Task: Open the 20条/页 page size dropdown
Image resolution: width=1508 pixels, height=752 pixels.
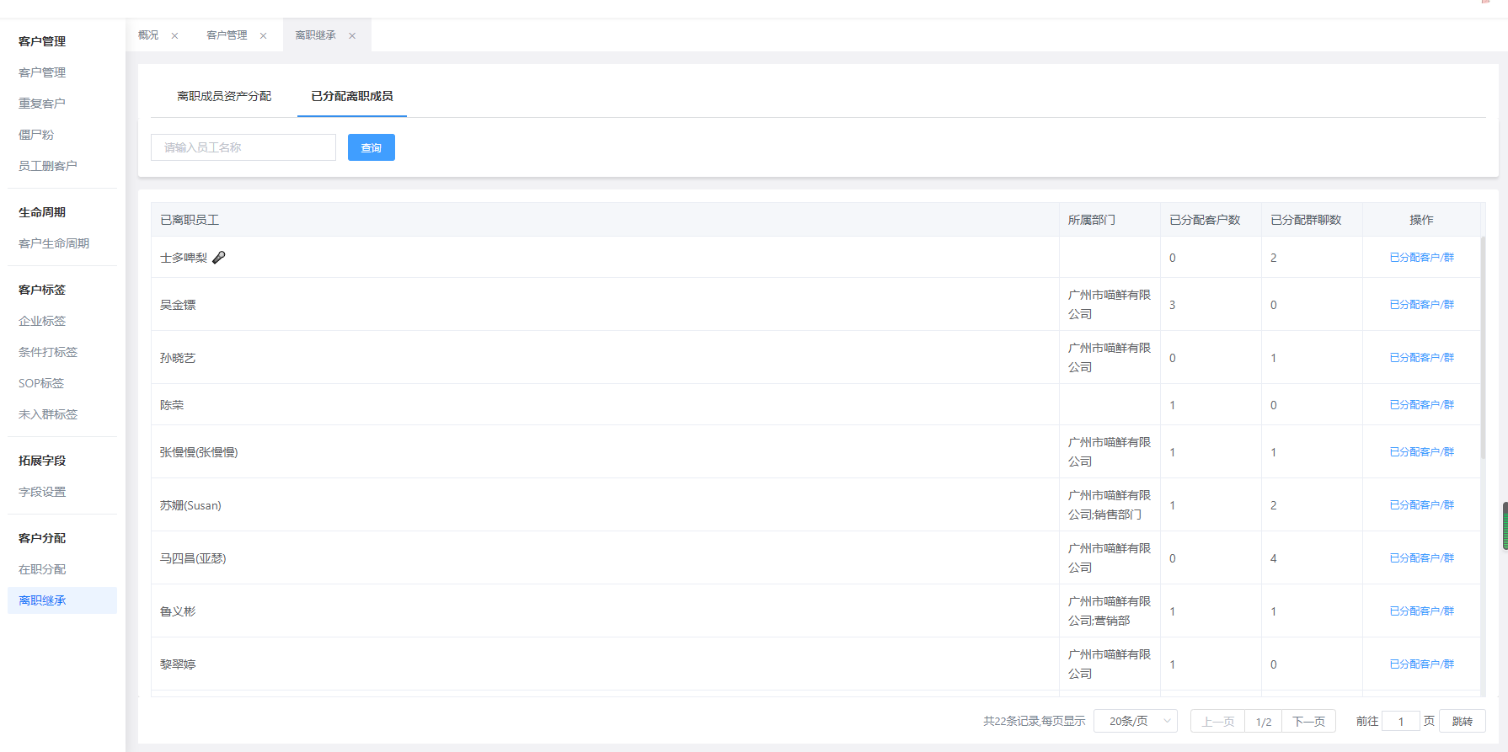Action: coord(1135,721)
